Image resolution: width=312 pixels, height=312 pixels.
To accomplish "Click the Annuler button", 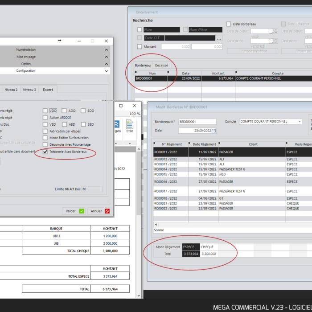I will [99, 211].
